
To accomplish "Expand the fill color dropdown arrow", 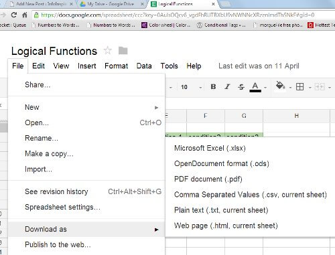I will (x=290, y=88).
